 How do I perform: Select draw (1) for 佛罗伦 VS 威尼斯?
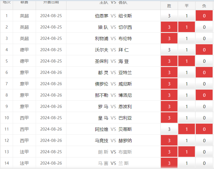point(187,84)
